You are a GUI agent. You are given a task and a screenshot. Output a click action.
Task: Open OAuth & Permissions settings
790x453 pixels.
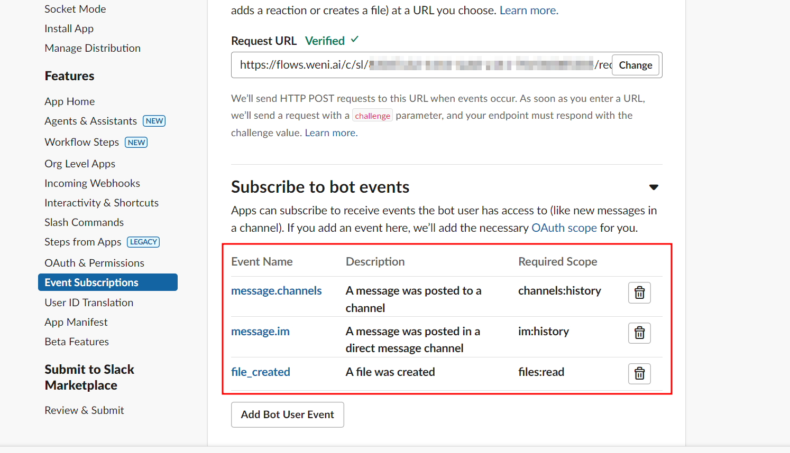coord(94,262)
